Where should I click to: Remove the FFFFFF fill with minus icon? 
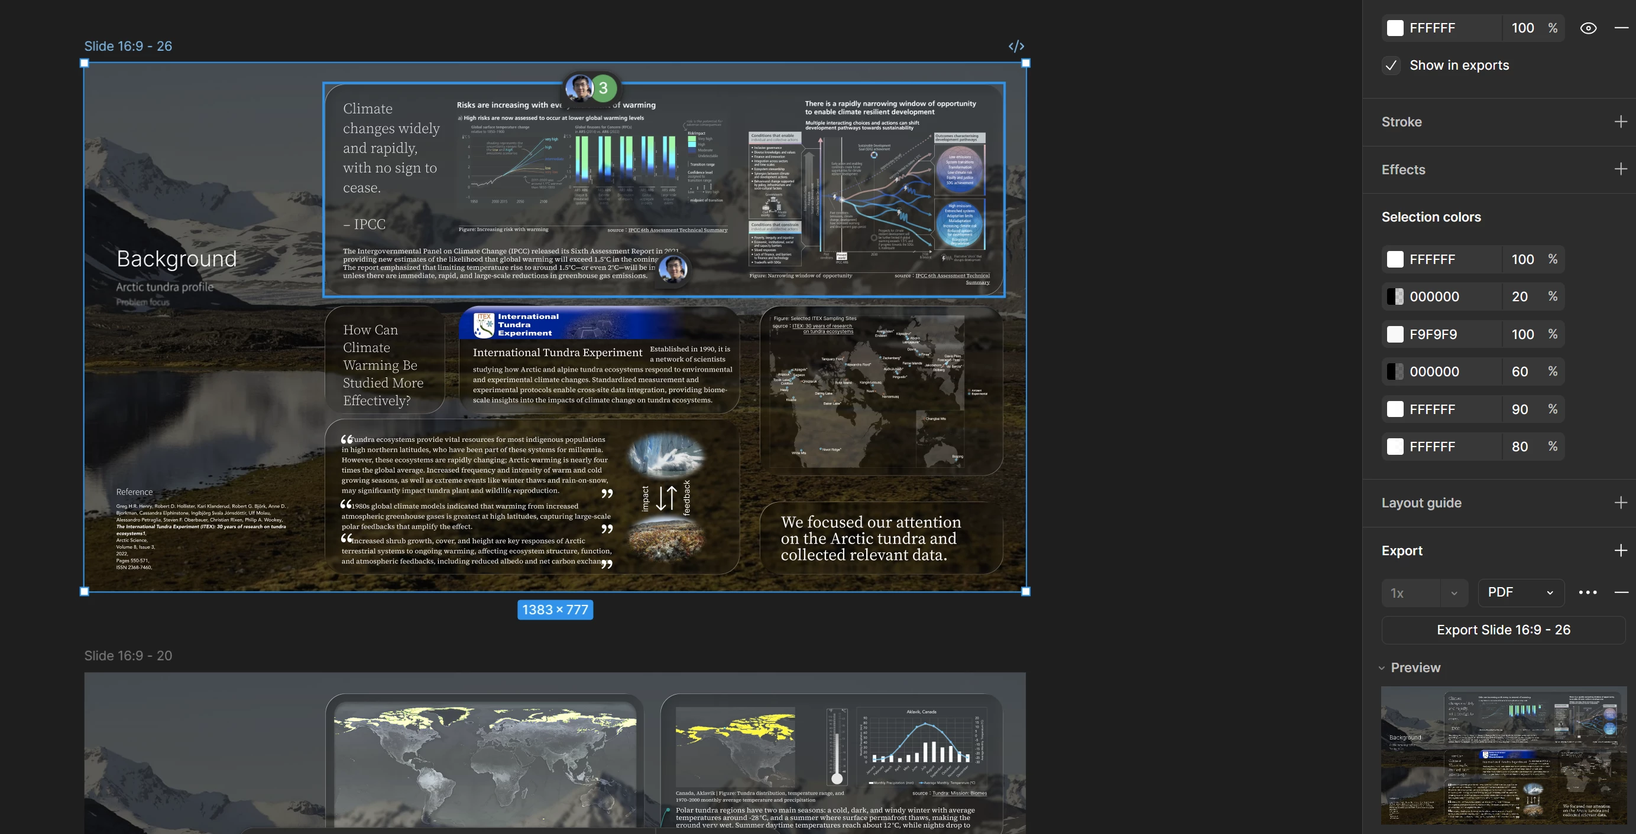click(1621, 28)
